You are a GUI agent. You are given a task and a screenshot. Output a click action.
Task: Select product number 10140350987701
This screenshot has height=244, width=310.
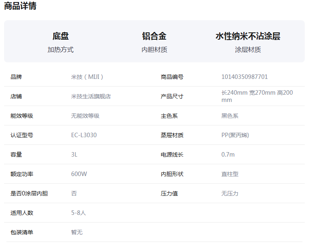[245, 77]
